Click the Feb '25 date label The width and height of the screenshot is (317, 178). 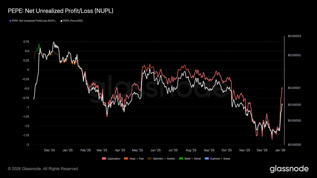(x=85, y=150)
